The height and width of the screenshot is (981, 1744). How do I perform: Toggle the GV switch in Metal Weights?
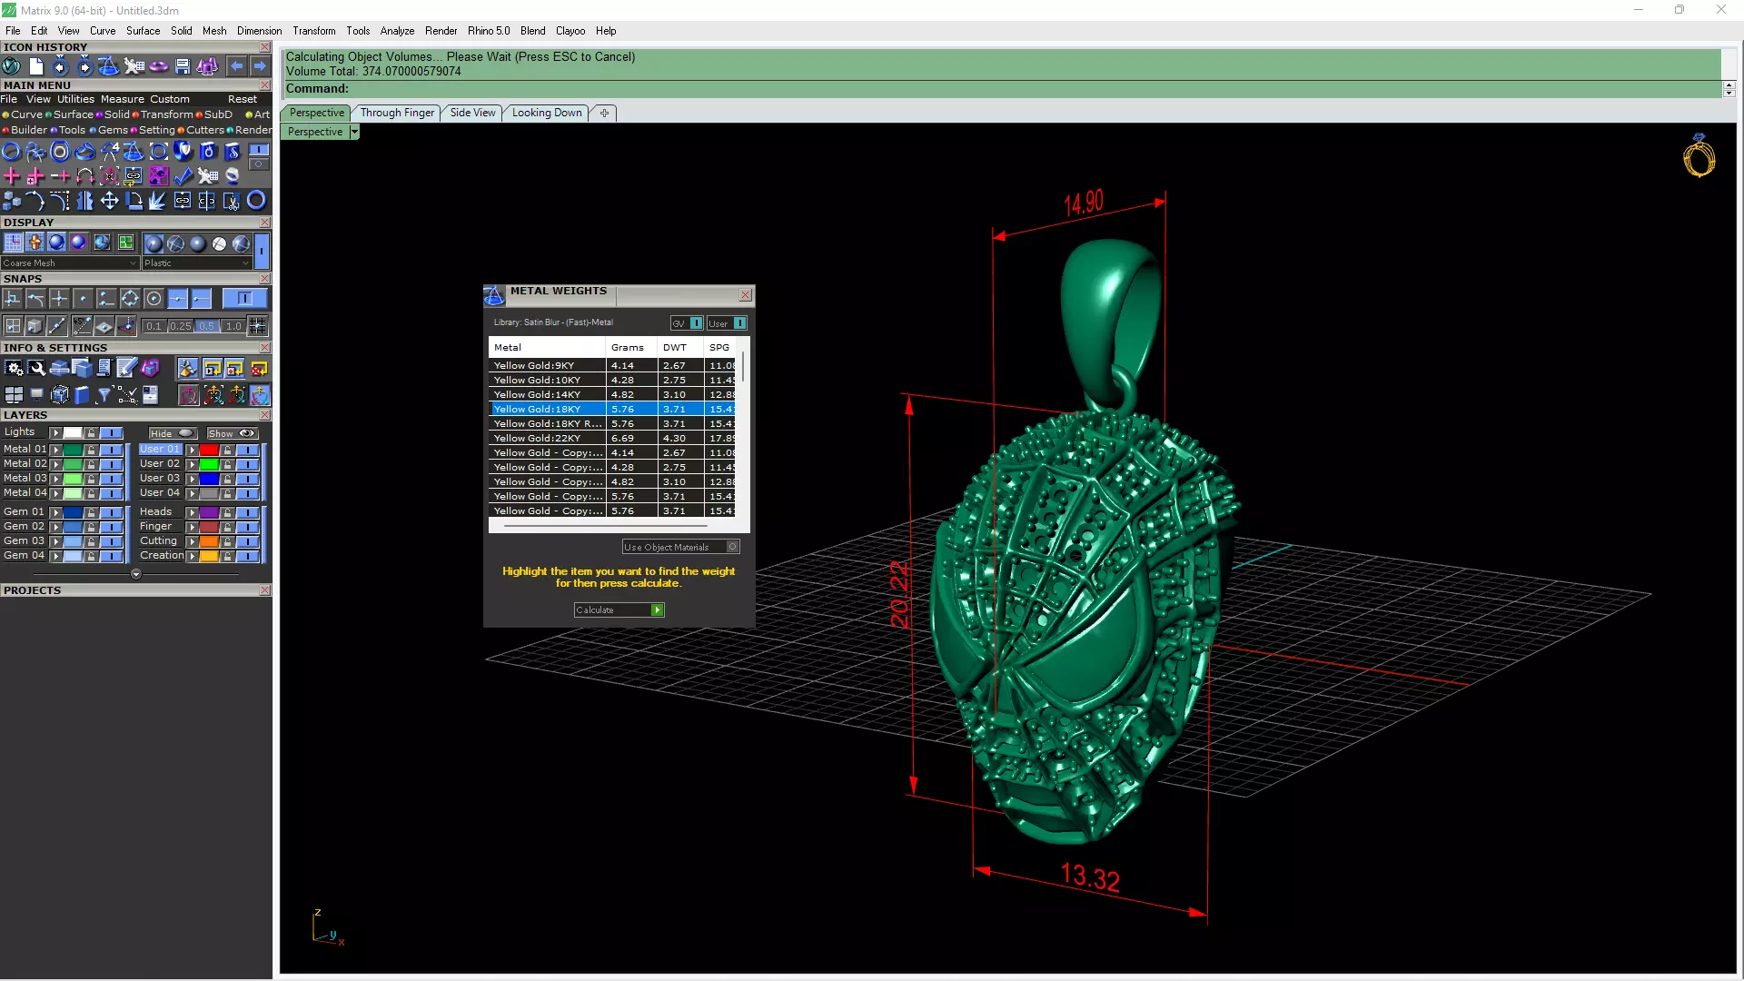click(x=696, y=323)
